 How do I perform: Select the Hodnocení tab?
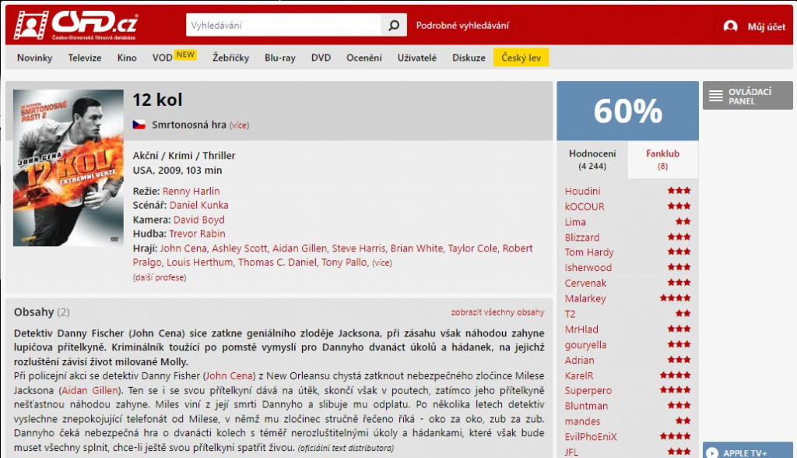592,159
